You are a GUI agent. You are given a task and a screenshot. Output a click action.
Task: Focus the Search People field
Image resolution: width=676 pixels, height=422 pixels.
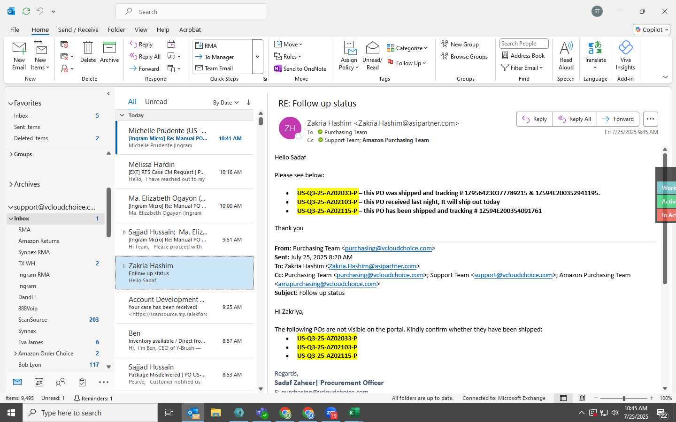[524, 44]
